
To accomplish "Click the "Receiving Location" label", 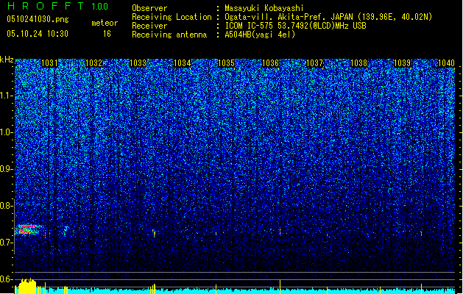I will point(172,17).
